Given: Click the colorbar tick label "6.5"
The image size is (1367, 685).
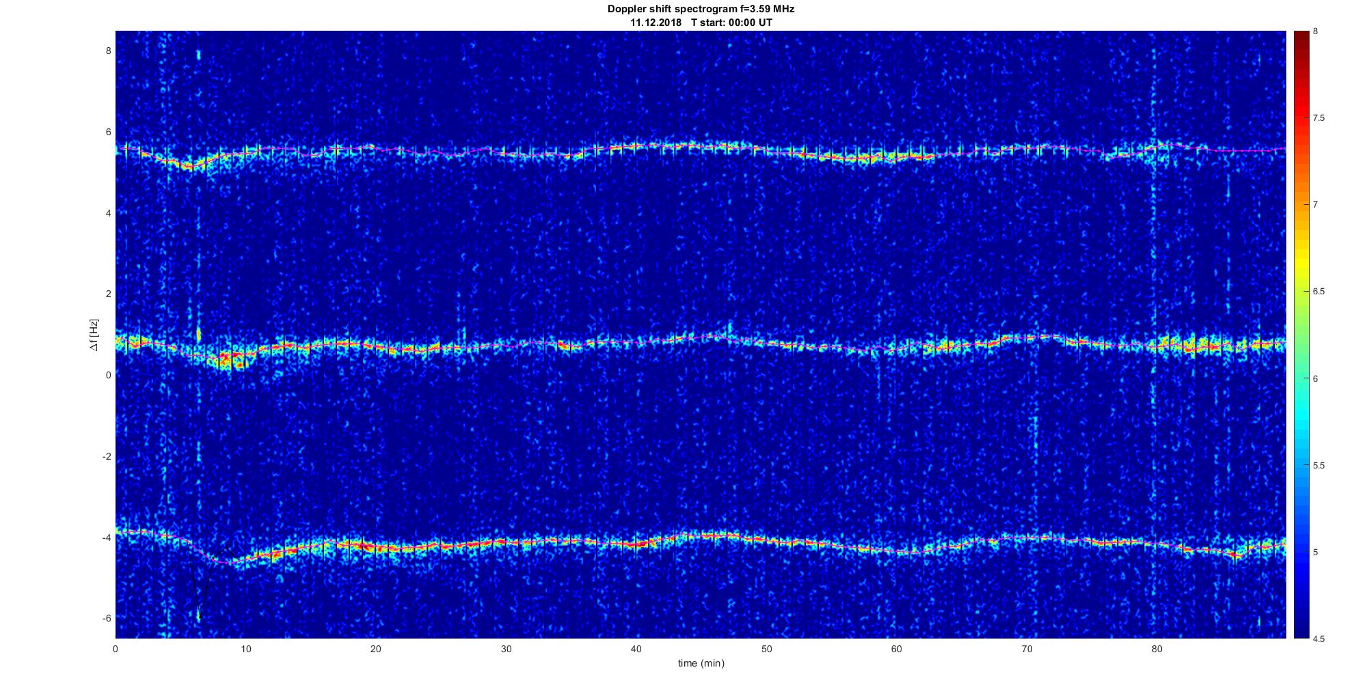Looking at the screenshot, I should pyautogui.click(x=1318, y=292).
